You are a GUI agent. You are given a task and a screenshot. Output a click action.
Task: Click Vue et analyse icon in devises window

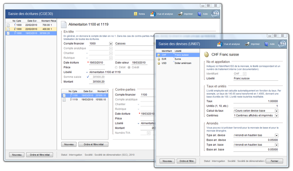220,44
